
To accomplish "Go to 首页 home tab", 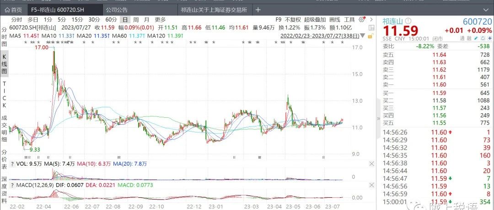I will (14, 10).
